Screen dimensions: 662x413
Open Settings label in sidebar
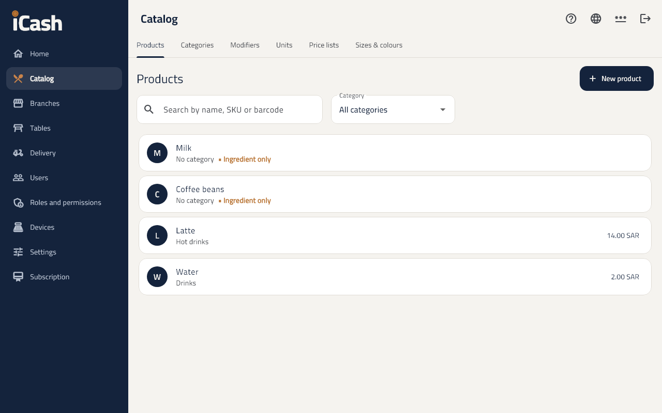pyautogui.click(x=43, y=252)
